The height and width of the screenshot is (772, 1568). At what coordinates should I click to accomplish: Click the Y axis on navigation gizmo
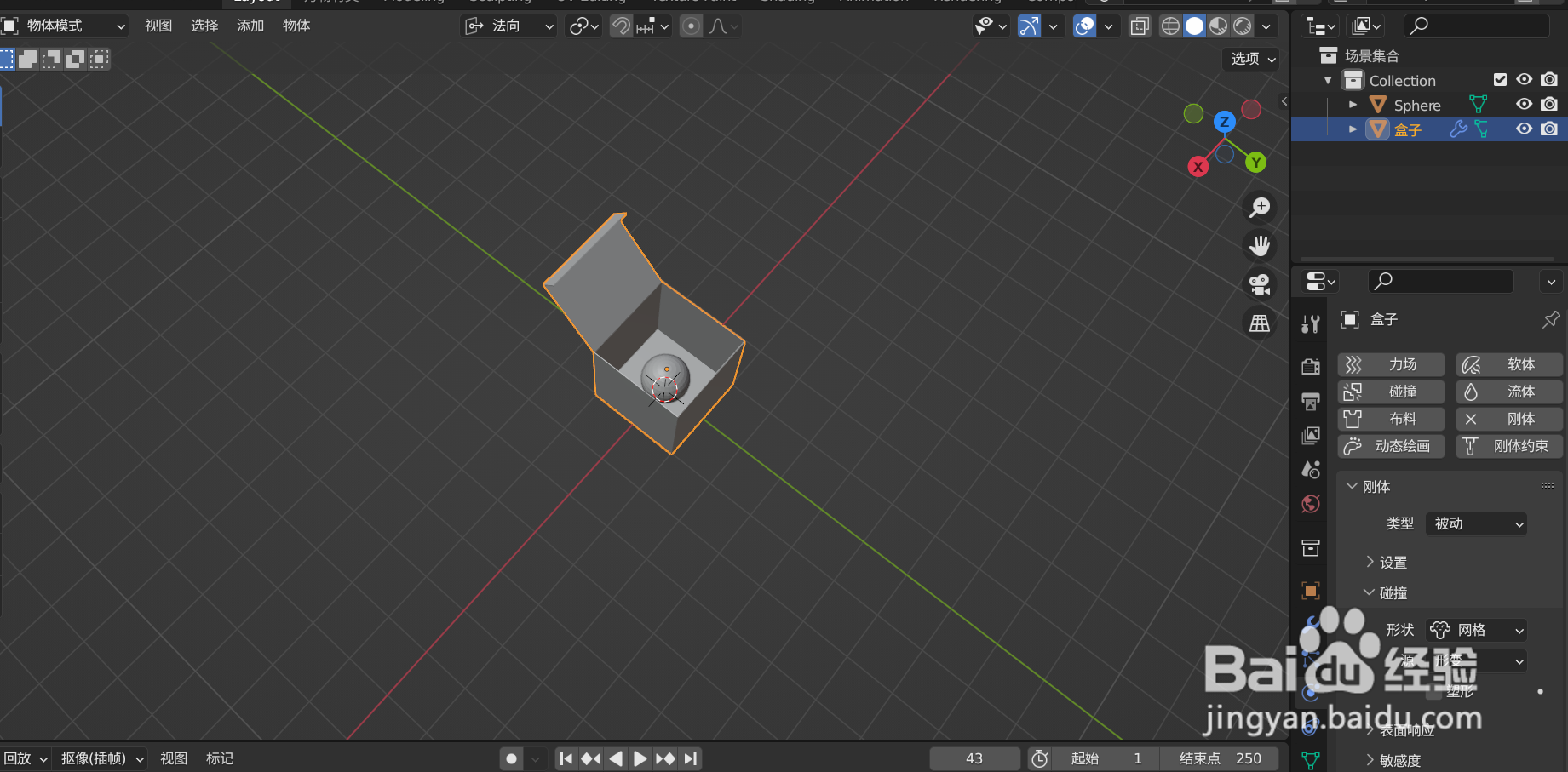(x=1255, y=163)
